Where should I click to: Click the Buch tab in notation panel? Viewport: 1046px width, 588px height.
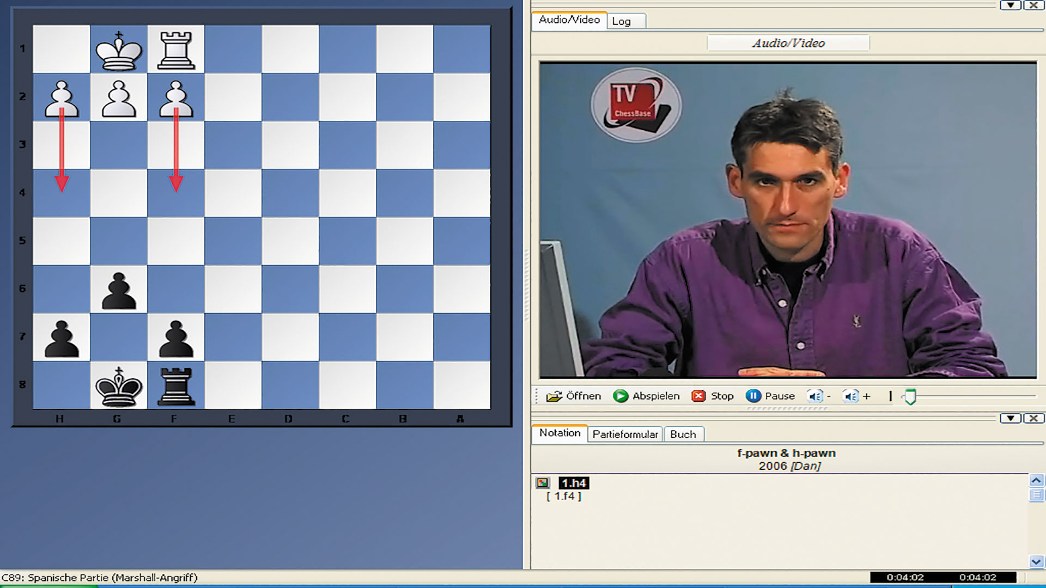click(683, 433)
